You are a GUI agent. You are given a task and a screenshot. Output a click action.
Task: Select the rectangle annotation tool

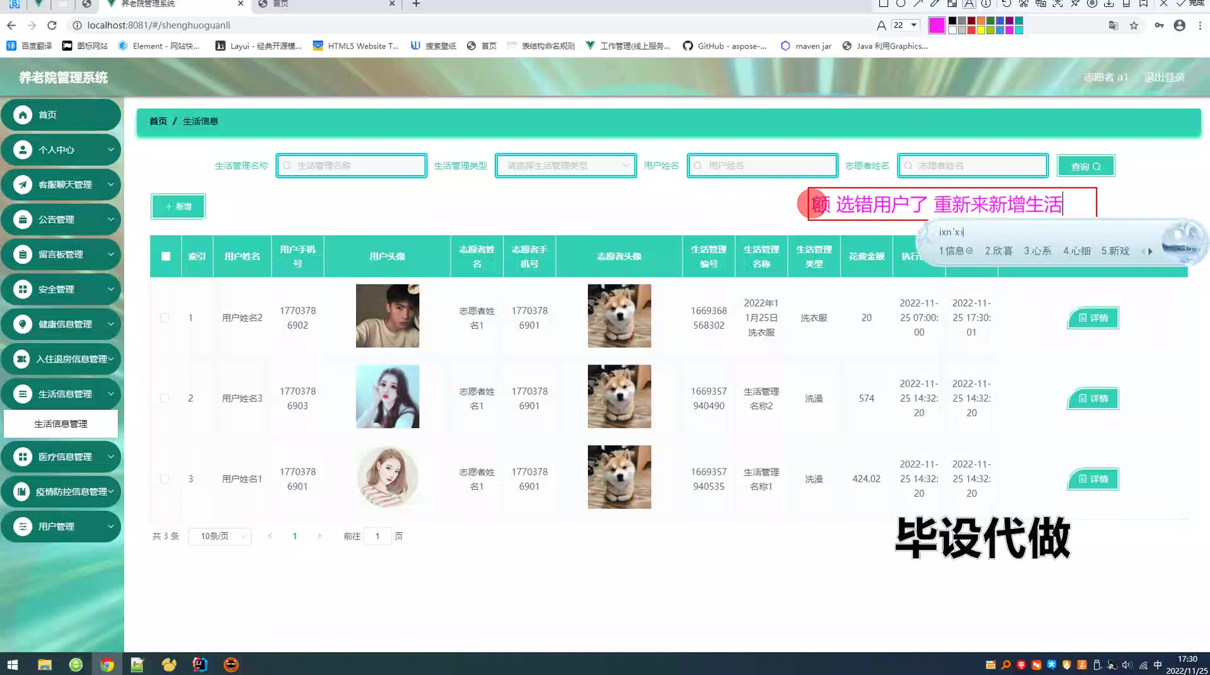click(884, 3)
